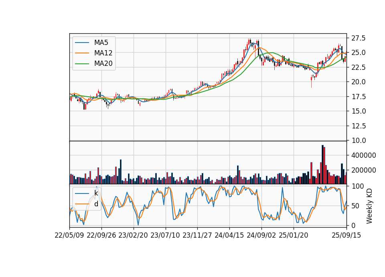
Task: Click the tallest volume bar in the volume panel
Action: [x=322, y=165]
